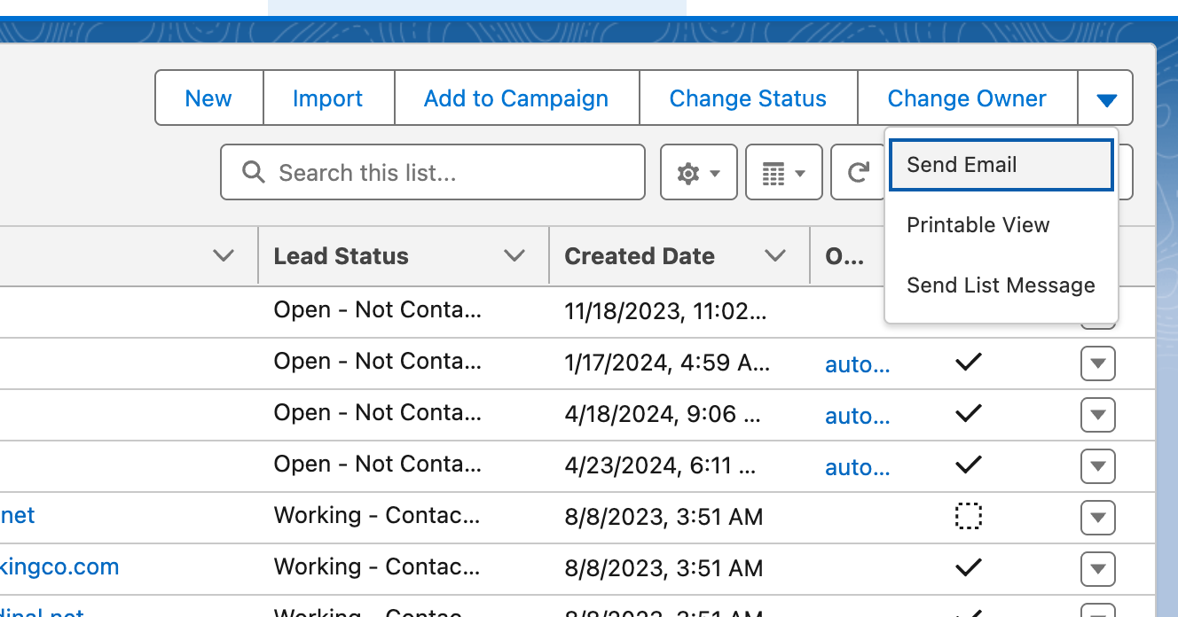The width and height of the screenshot is (1178, 617).
Task: Open more actions arrow beside Change Owner
Action: tap(1105, 98)
